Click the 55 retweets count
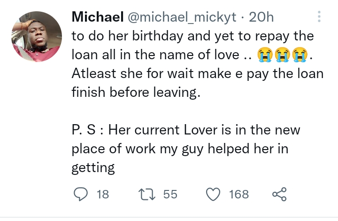 [170, 194]
